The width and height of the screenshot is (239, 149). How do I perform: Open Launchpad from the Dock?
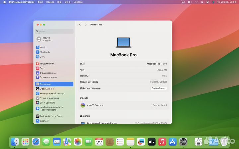click(25, 142)
